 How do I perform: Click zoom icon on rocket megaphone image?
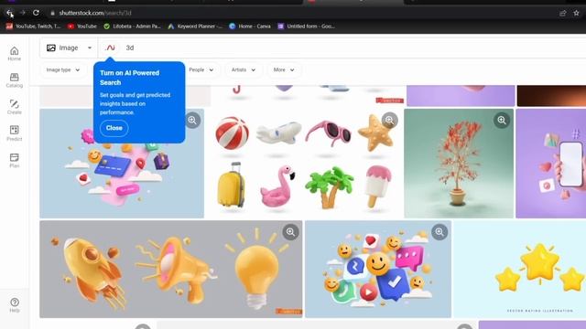click(x=290, y=232)
